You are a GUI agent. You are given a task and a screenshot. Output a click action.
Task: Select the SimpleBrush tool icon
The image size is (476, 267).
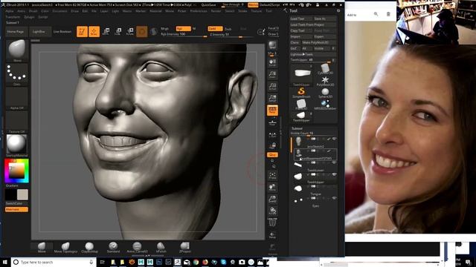click(x=301, y=92)
